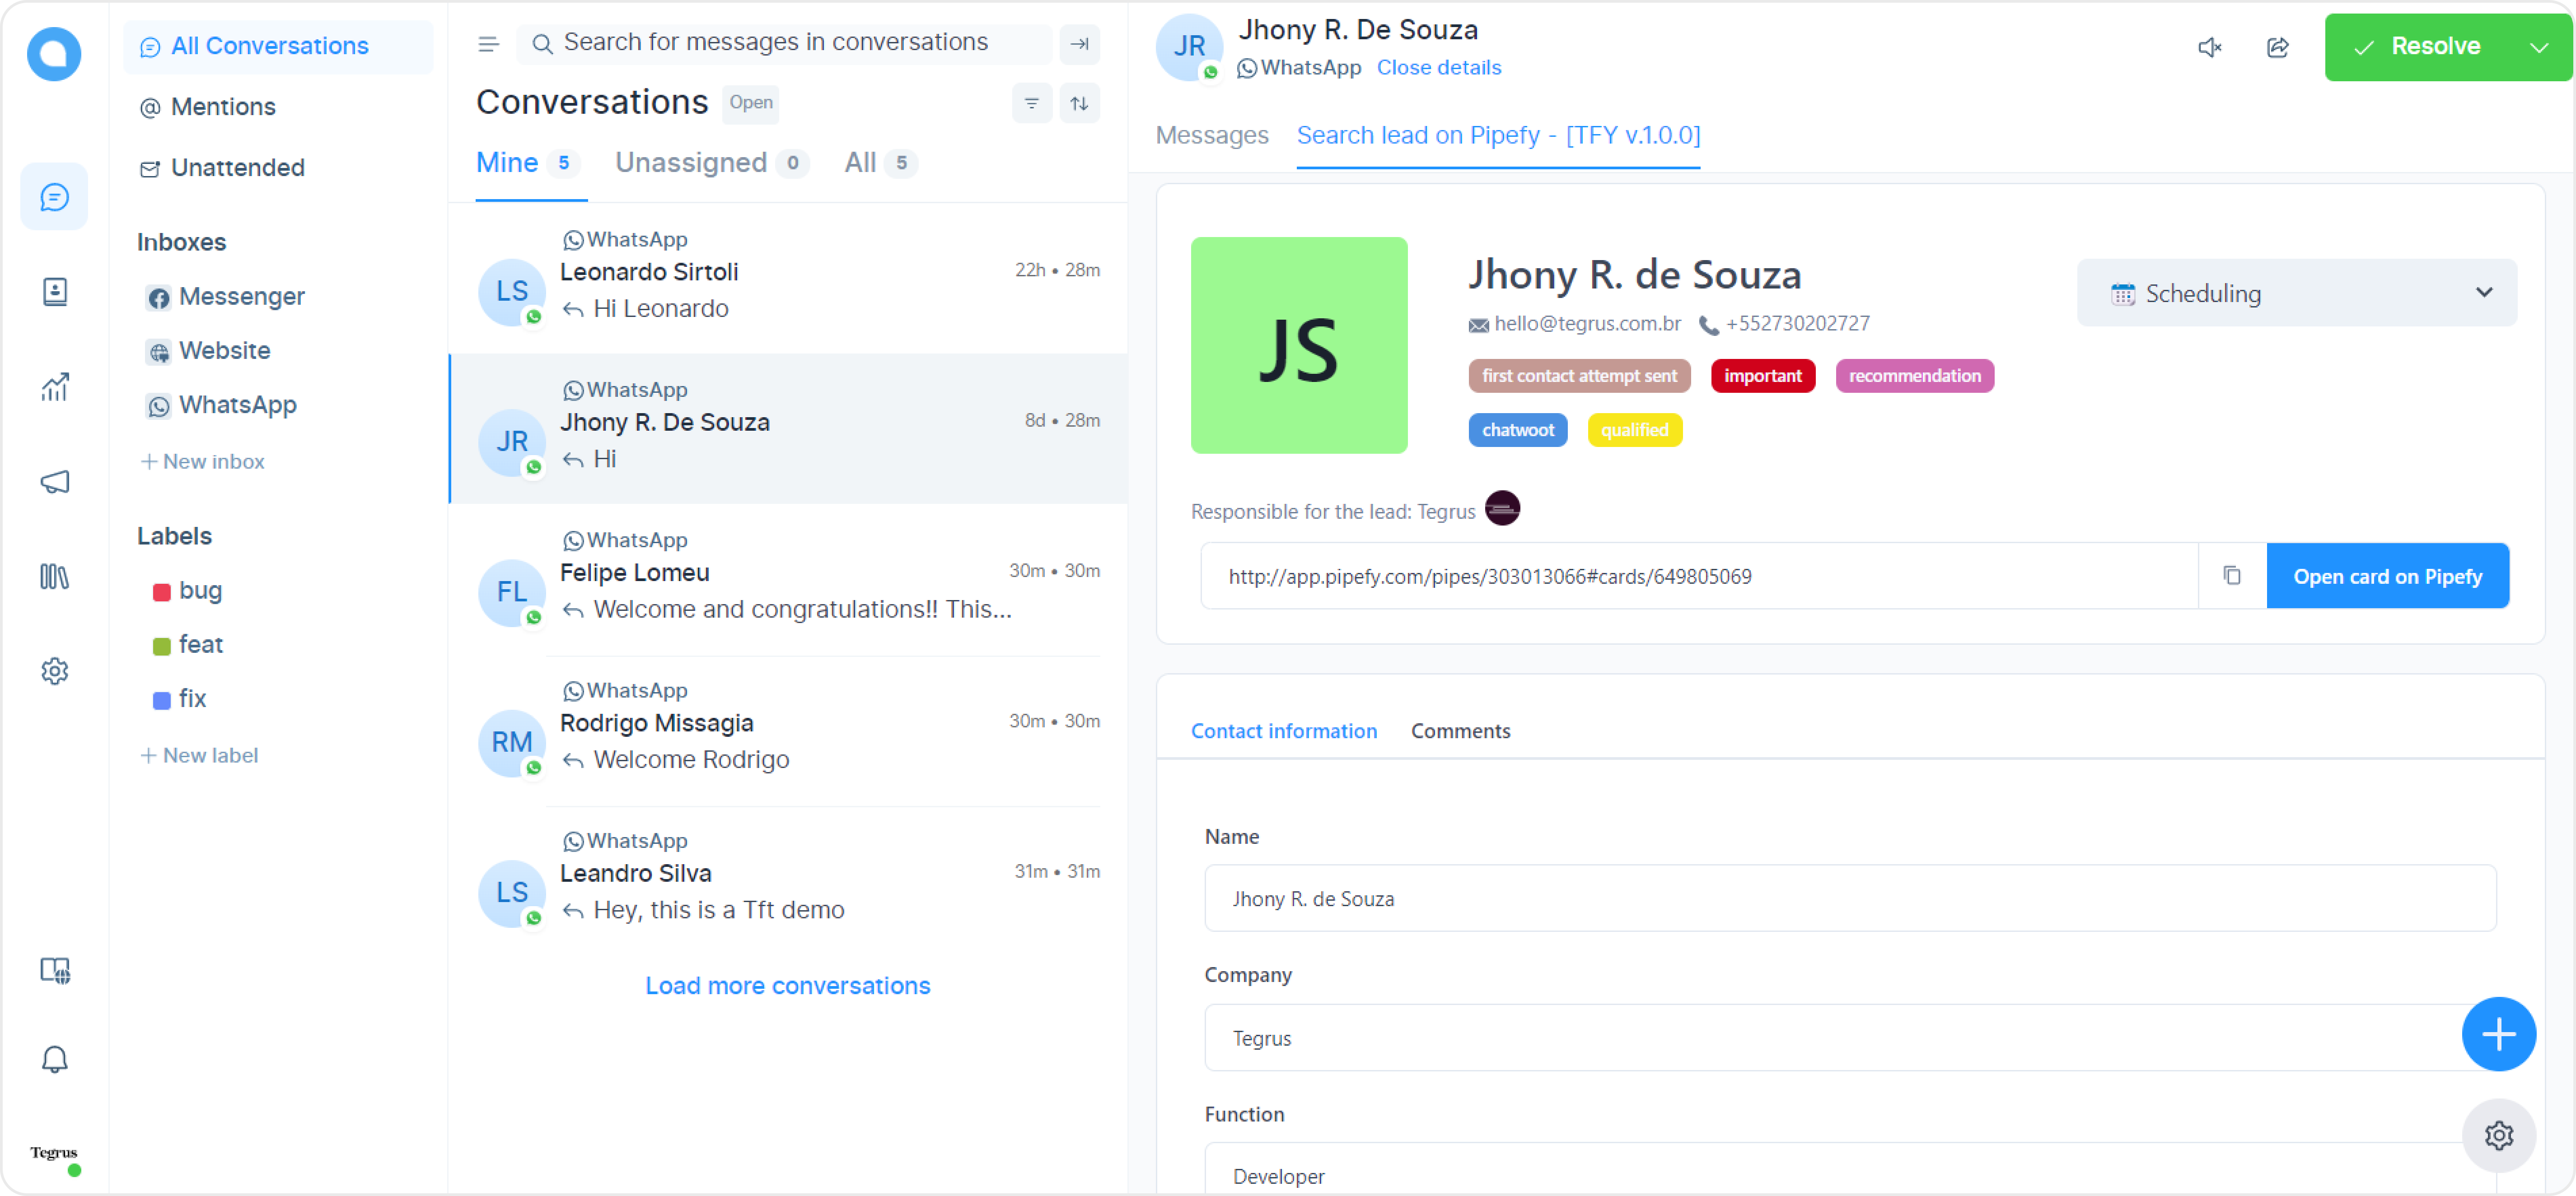2576x1196 pixels.
Task: Select the bug label with red swatch
Action: pyautogui.click(x=187, y=591)
